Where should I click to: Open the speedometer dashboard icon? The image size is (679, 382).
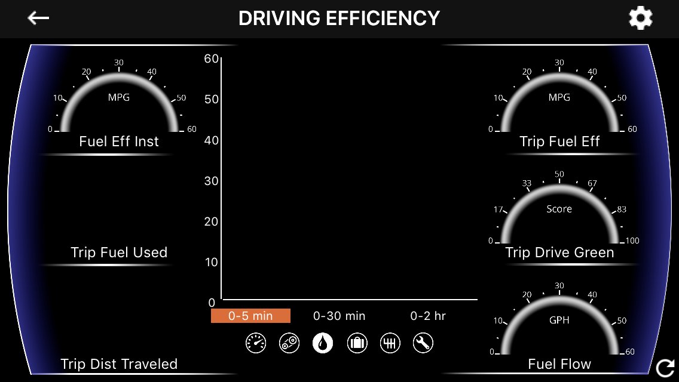pyautogui.click(x=256, y=343)
